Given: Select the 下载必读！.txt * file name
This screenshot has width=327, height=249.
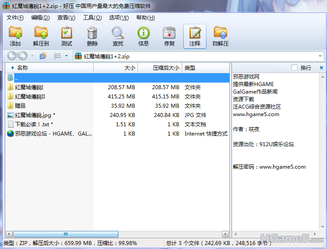Looking at the screenshot, I should (x=34, y=124).
